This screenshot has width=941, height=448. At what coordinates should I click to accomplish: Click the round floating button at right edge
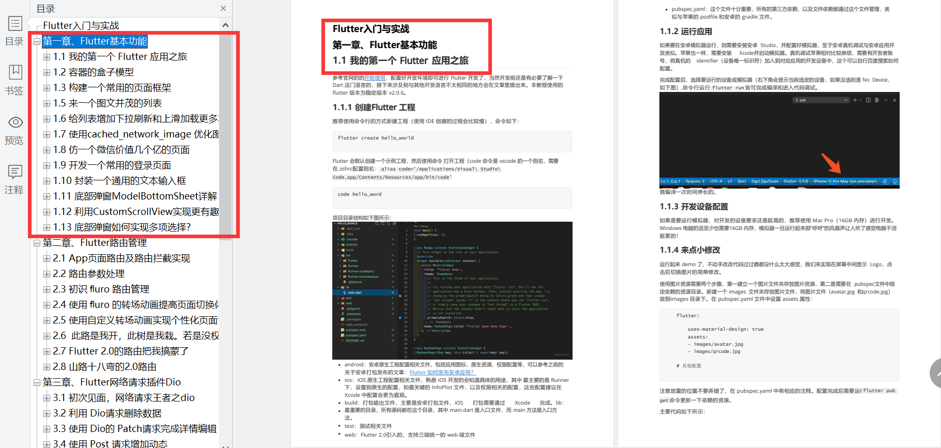pos(936,373)
